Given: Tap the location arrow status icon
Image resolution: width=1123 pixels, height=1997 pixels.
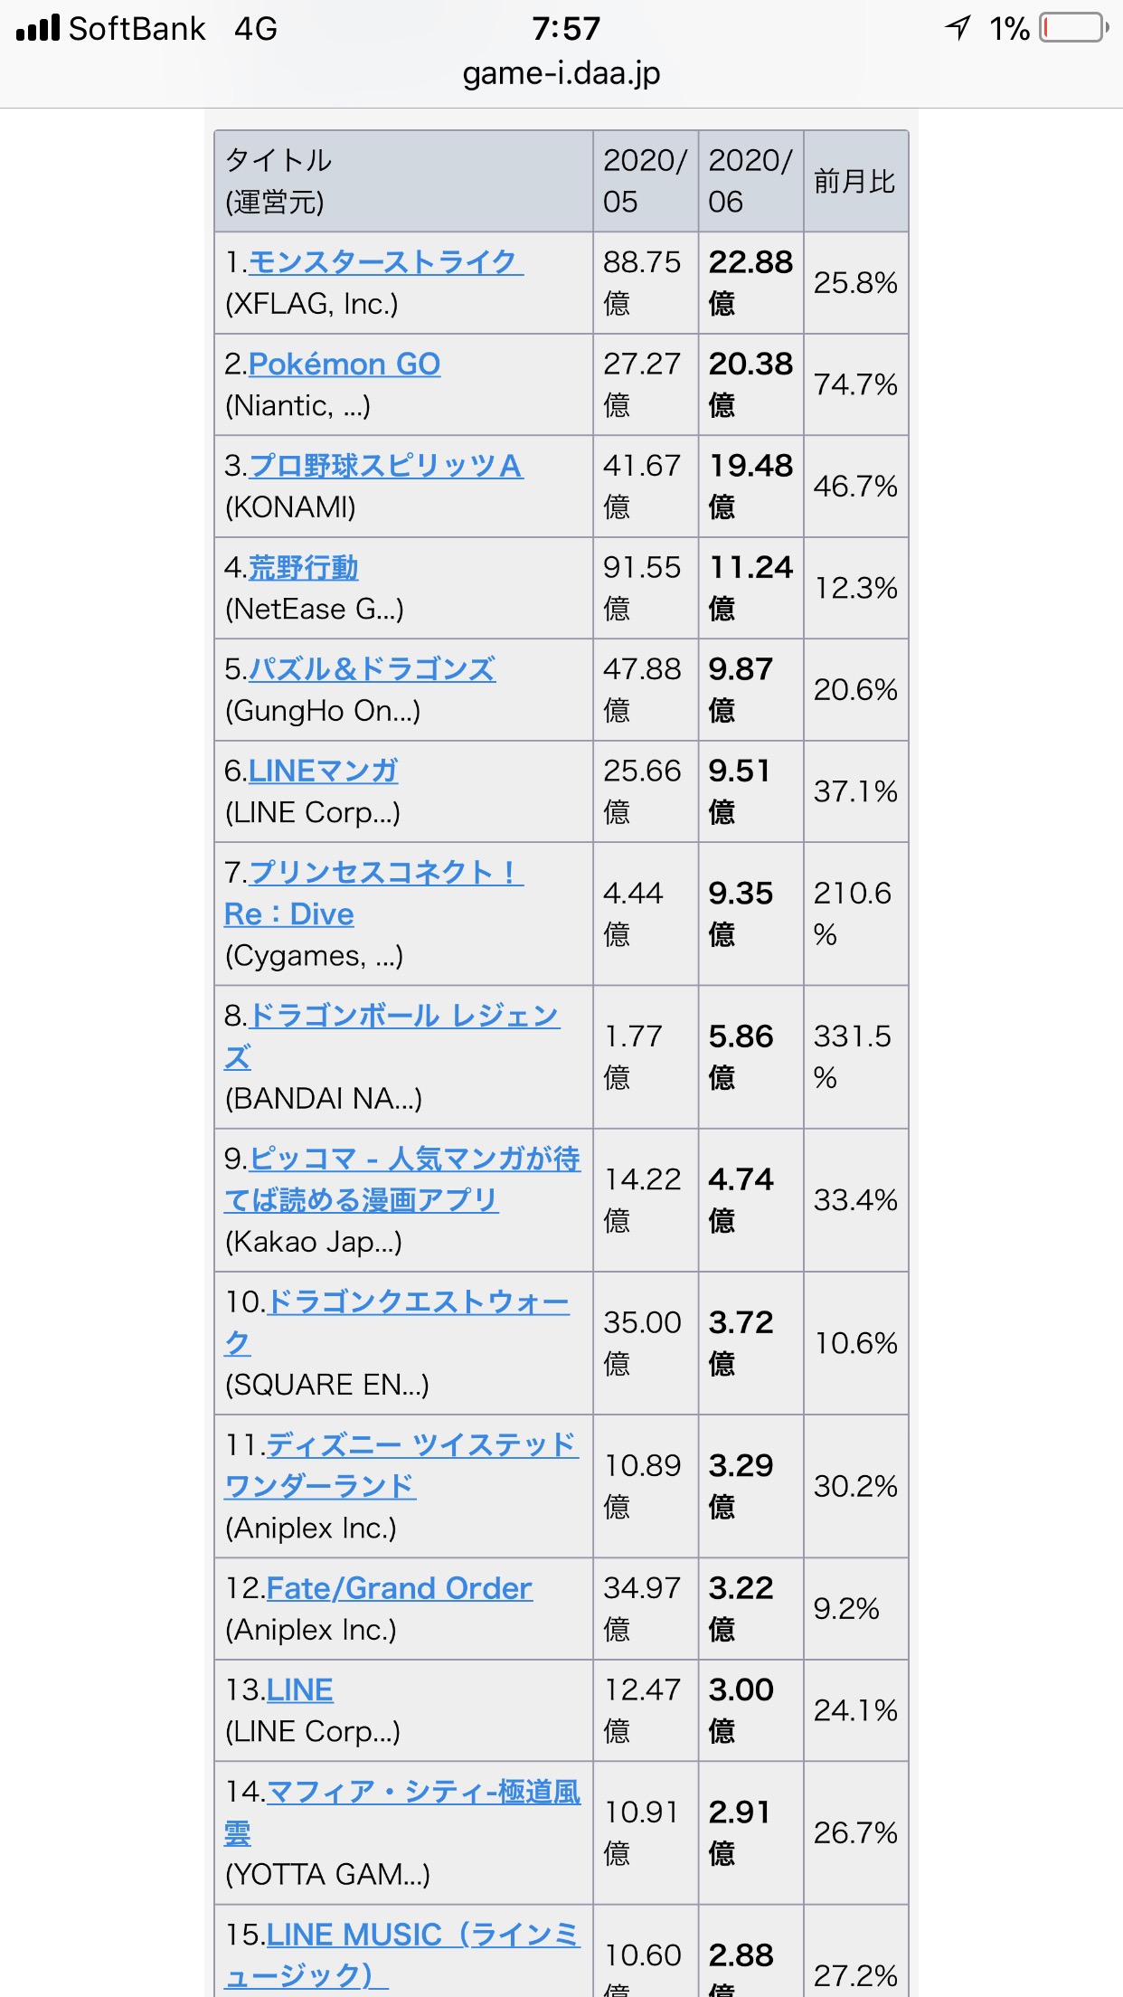Looking at the screenshot, I should tap(958, 28).
